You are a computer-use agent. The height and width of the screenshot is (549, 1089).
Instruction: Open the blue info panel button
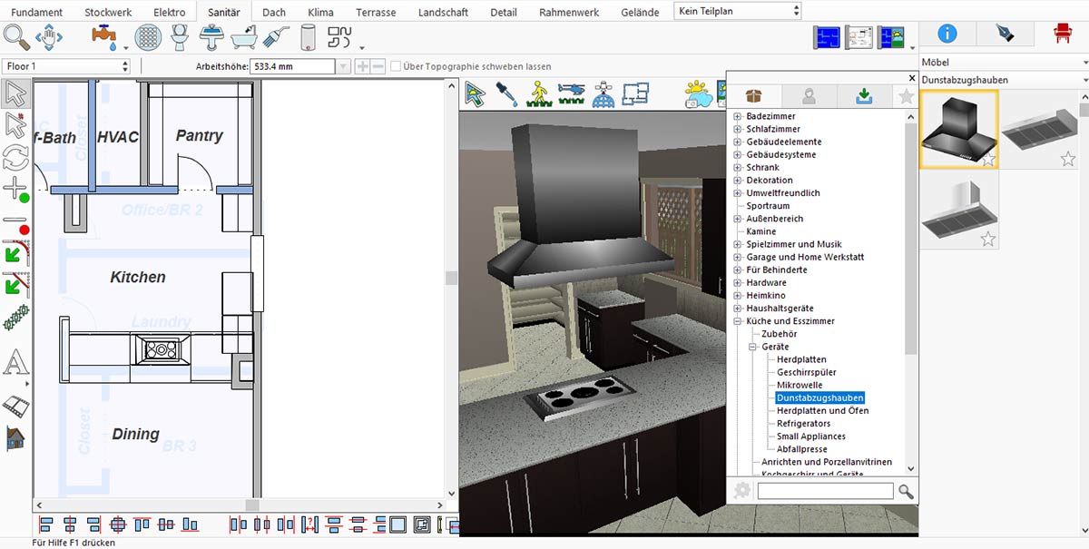pyautogui.click(x=947, y=34)
